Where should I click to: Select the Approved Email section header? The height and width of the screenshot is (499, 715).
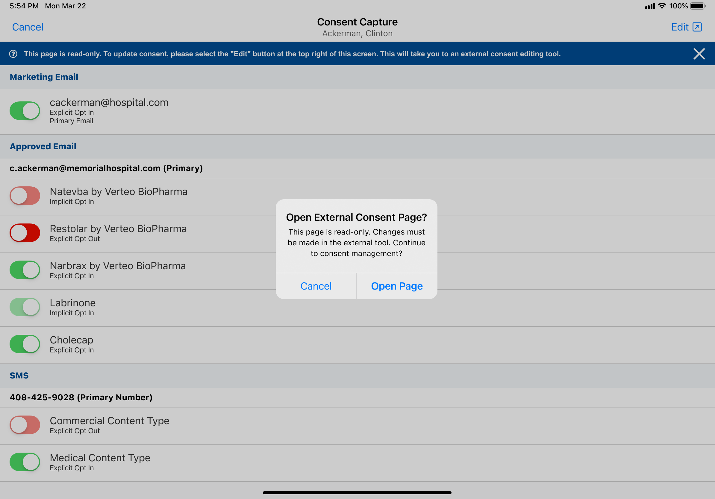(43, 146)
